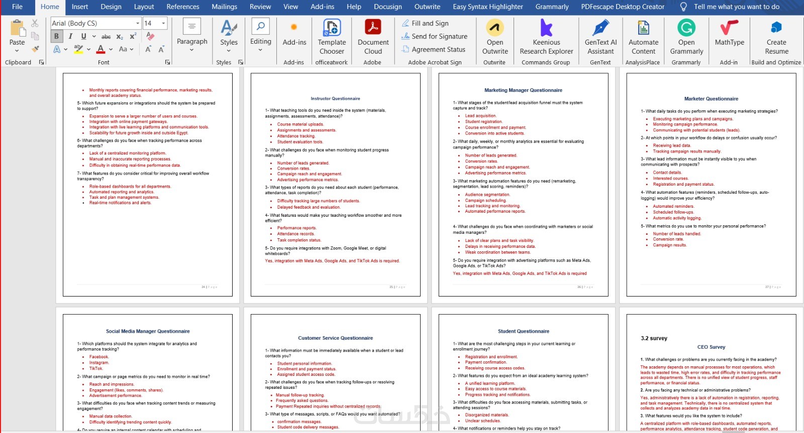This screenshot has height=433, width=804.
Task: Click the Add-ins orange icon
Action: click(294, 27)
